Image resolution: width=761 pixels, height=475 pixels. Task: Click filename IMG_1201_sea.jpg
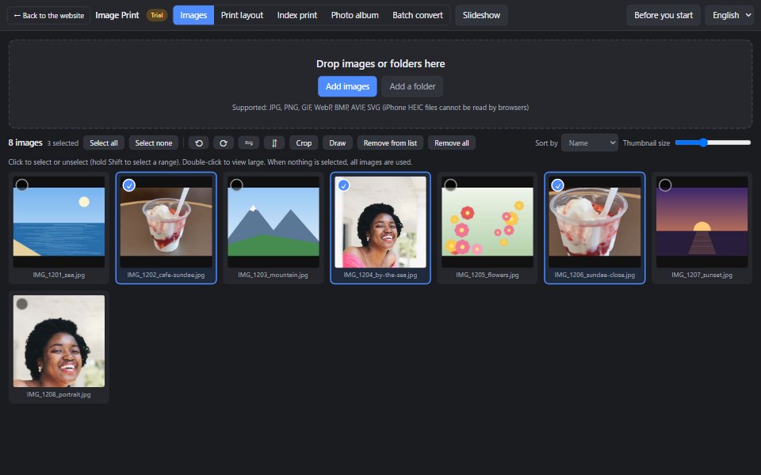[x=59, y=275]
